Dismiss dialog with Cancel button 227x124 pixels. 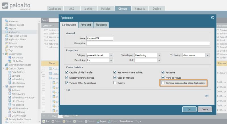click(x=205, y=109)
